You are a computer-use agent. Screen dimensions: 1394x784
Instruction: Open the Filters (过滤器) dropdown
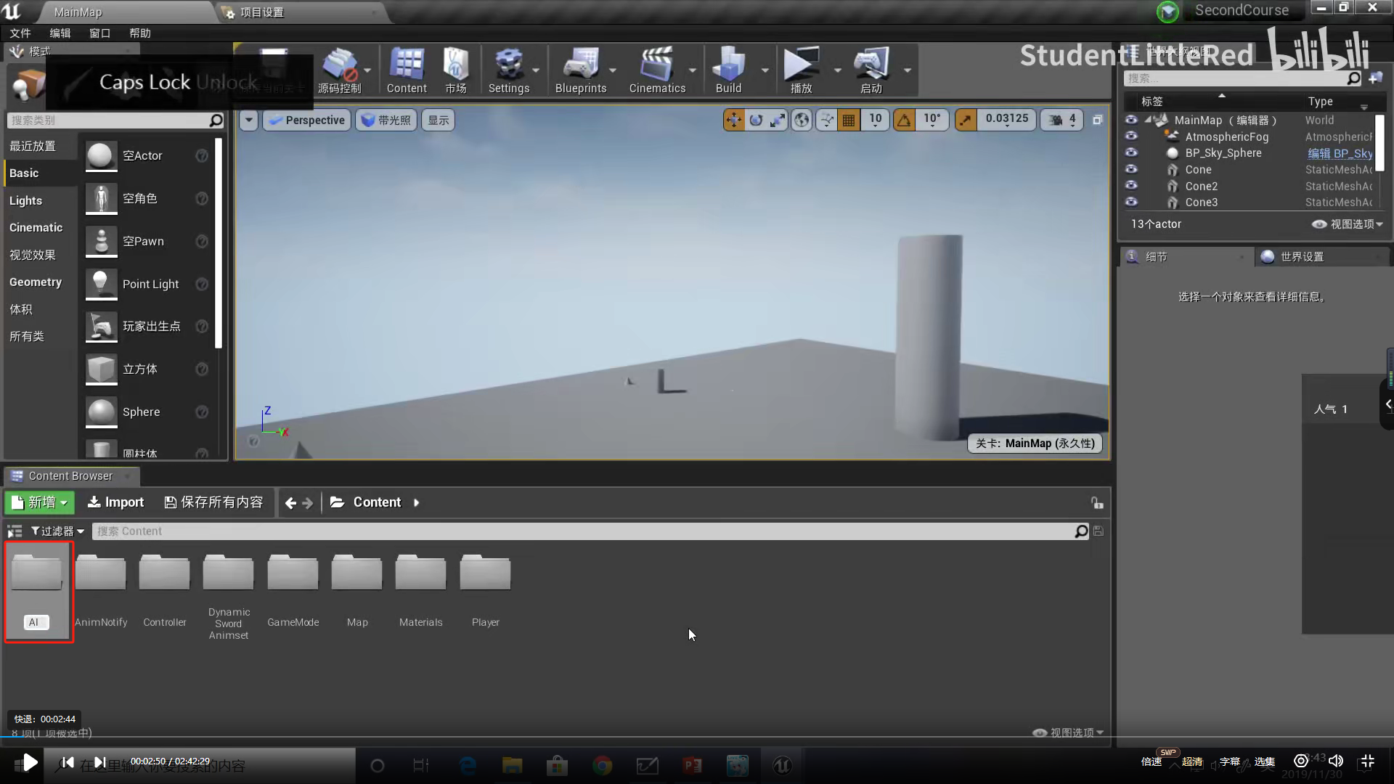pyautogui.click(x=57, y=531)
